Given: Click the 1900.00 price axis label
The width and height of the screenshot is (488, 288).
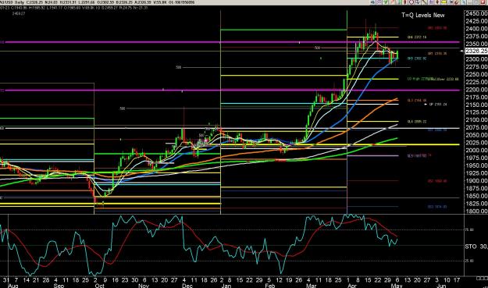Looking at the screenshot, I should 476,181.
